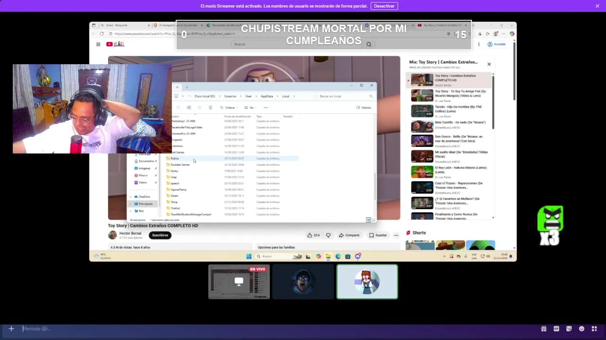Screen dimensions: 606x340
Task: Open the Explorer toolbar ellipsis menu
Action: coord(266,108)
